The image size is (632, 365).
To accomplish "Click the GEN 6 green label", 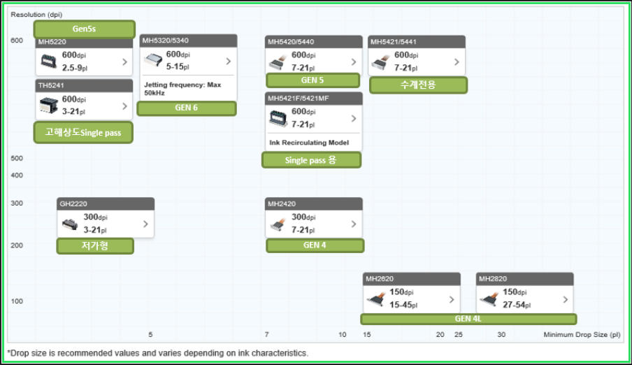I will 187,108.
